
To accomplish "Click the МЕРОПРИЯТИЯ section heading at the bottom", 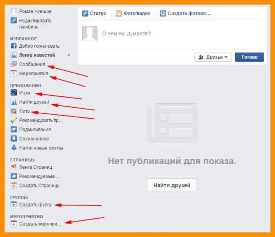I will coord(27,216).
